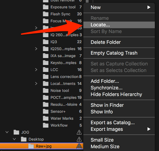Click the IQ3 folder icon
This screenshot has width=159, height=151.
coord(46,42)
